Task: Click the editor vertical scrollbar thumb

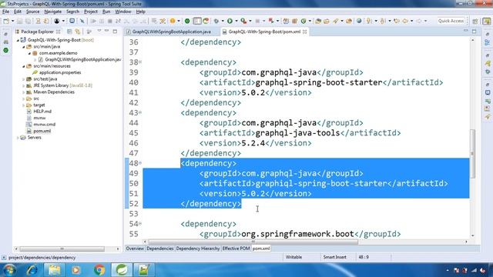Action: [472, 153]
